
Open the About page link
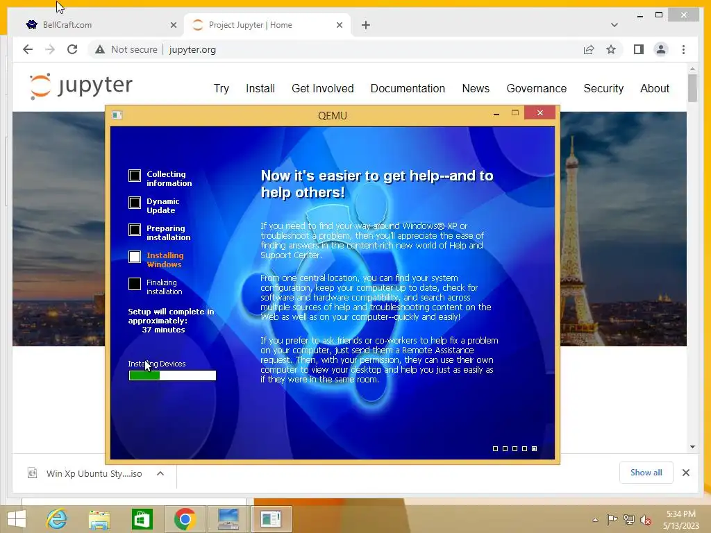pos(654,88)
